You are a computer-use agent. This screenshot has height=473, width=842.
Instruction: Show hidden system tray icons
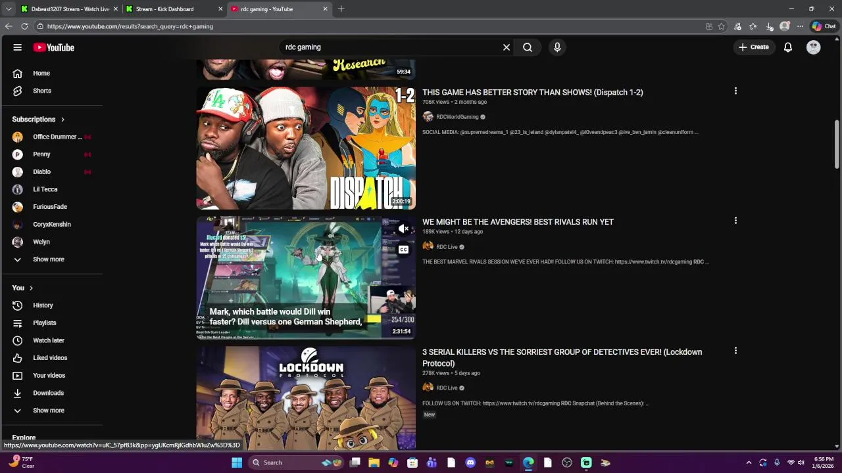(749, 462)
